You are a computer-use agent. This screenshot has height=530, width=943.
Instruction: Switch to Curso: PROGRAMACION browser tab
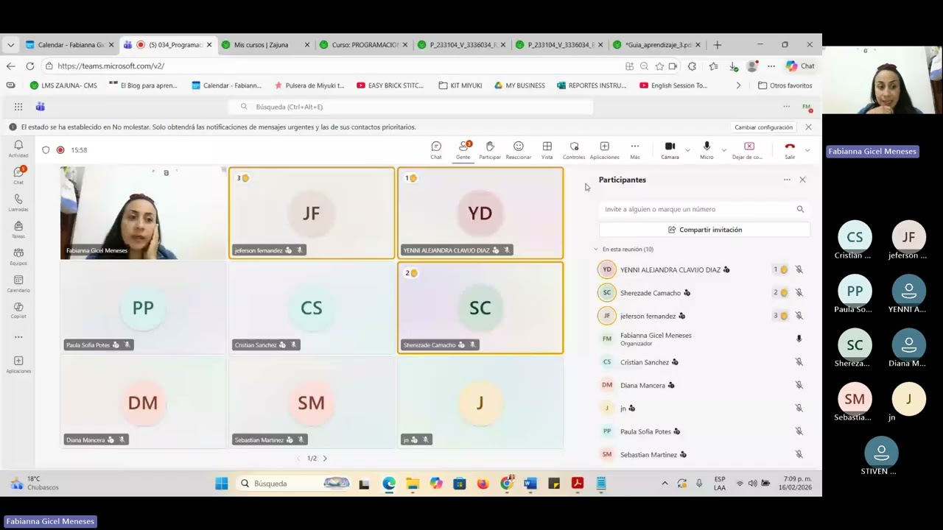(x=363, y=45)
